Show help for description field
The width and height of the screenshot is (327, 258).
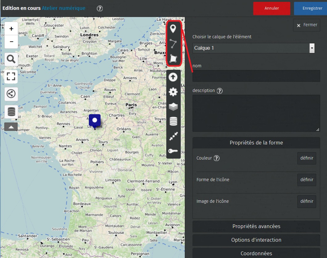tap(220, 91)
